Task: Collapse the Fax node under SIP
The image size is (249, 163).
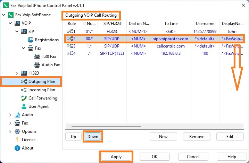Action: pyautogui.click(x=24, y=48)
